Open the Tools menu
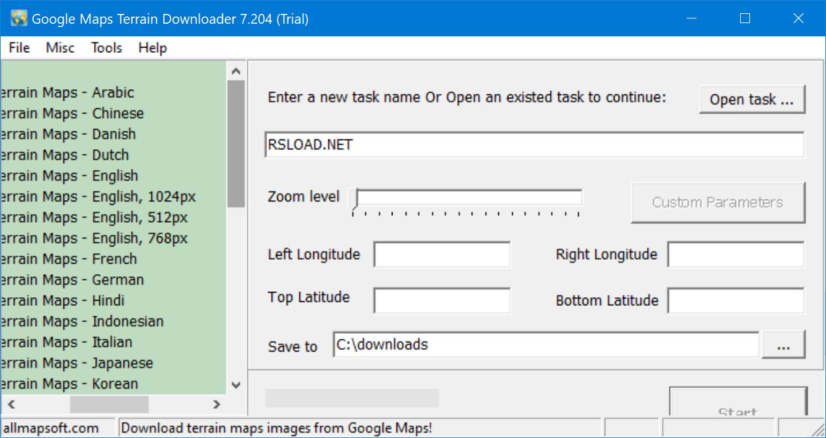This screenshot has width=826, height=438. pyautogui.click(x=106, y=48)
